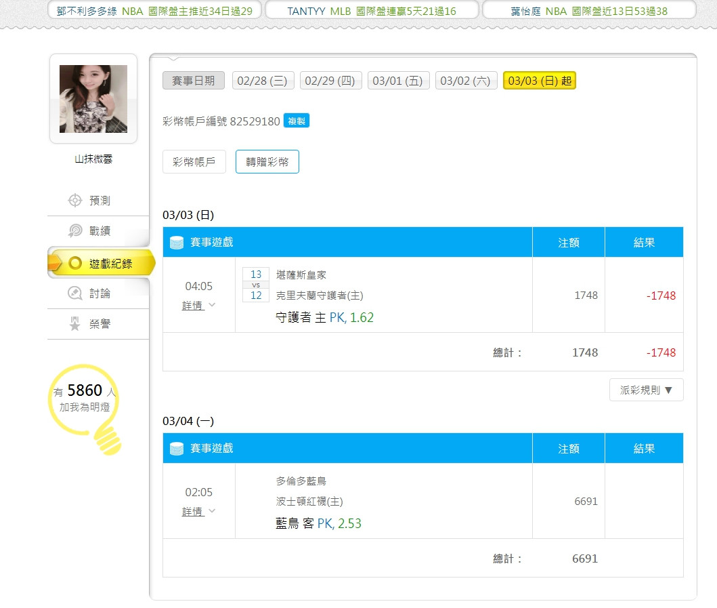Open 戰績 in the sidebar menu
The width and height of the screenshot is (717, 608).
(98, 230)
